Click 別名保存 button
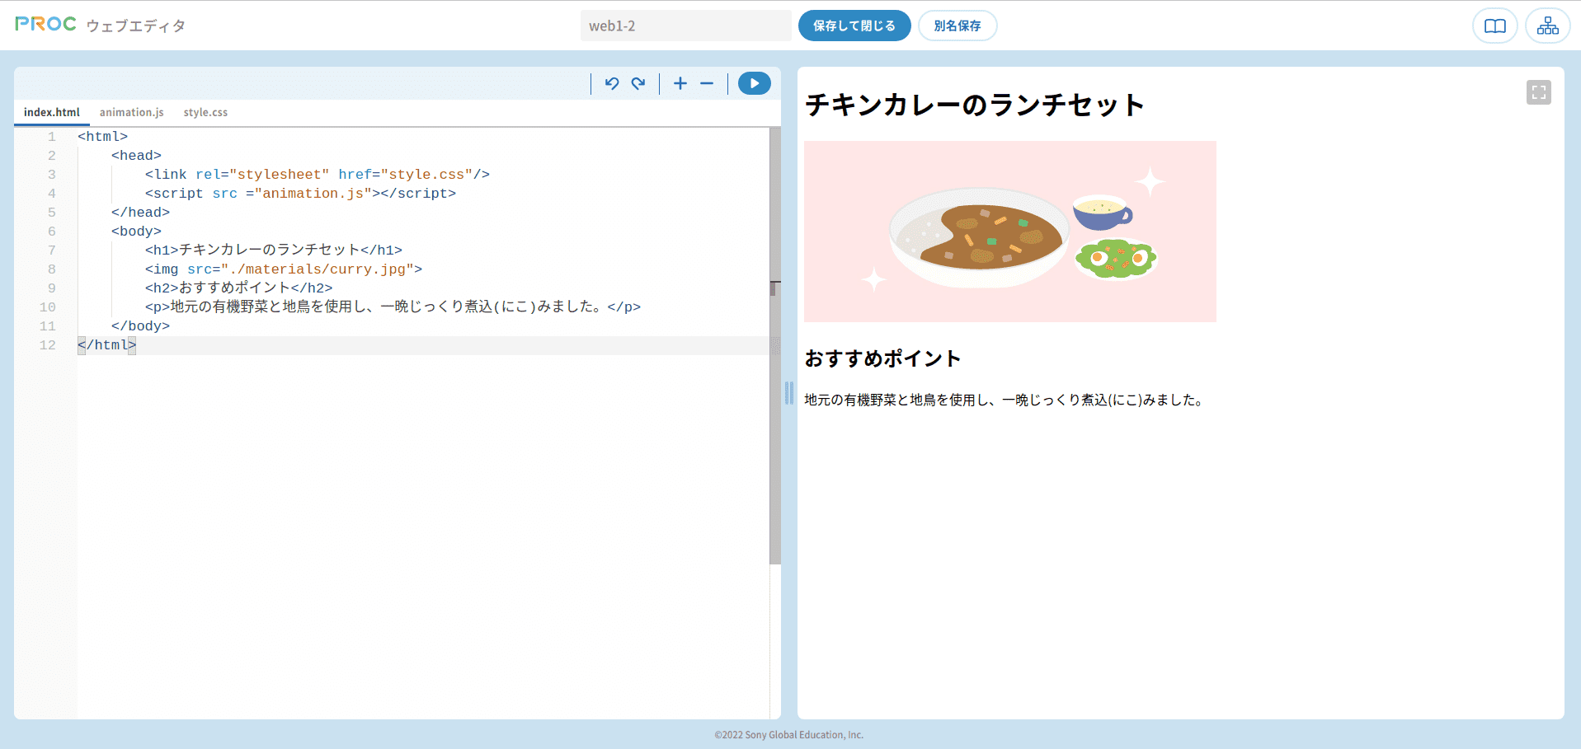The image size is (1581, 749). 958,26
